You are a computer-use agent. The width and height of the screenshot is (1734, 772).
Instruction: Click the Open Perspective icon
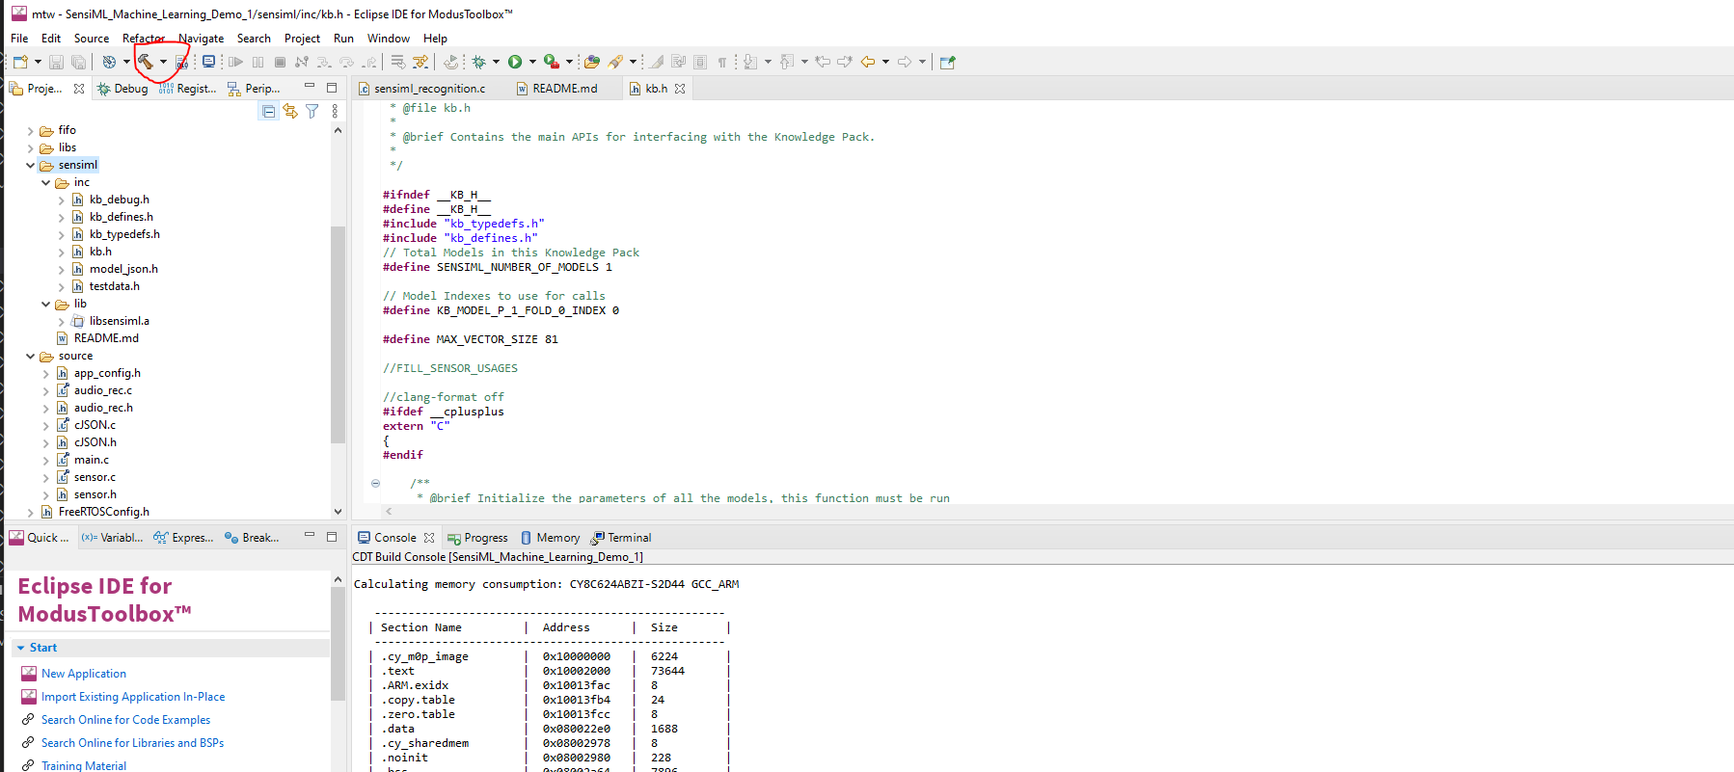[x=947, y=62]
